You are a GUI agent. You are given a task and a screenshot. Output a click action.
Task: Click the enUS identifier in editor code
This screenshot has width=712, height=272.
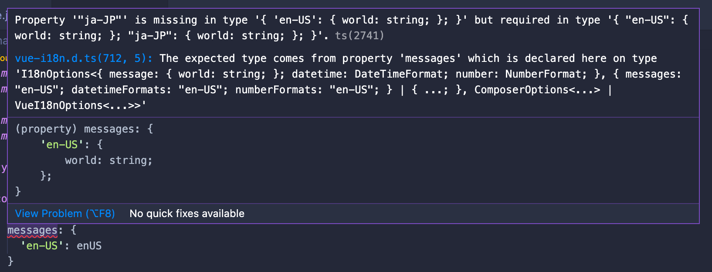coord(89,246)
